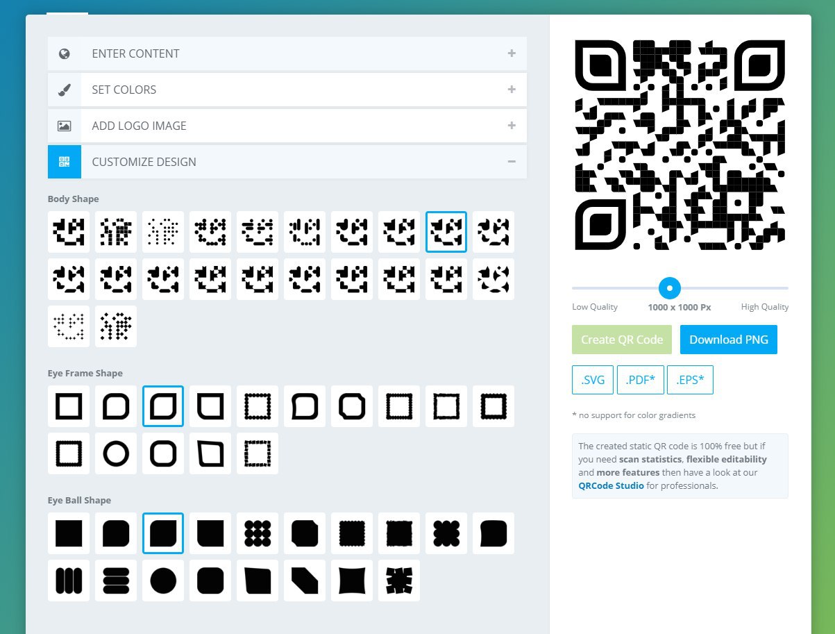The width and height of the screenshot is (835, 634).
Task: Choose the sparkle stars body shape in third row
Action: click(69, 326)
